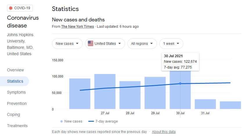
Task: Open the New cases metric dropdown
Action: [x=67, y=44]
